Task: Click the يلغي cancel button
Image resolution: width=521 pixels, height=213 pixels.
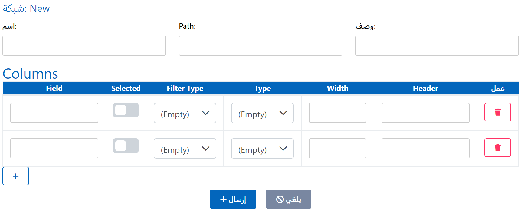Action: click(288, 199)
